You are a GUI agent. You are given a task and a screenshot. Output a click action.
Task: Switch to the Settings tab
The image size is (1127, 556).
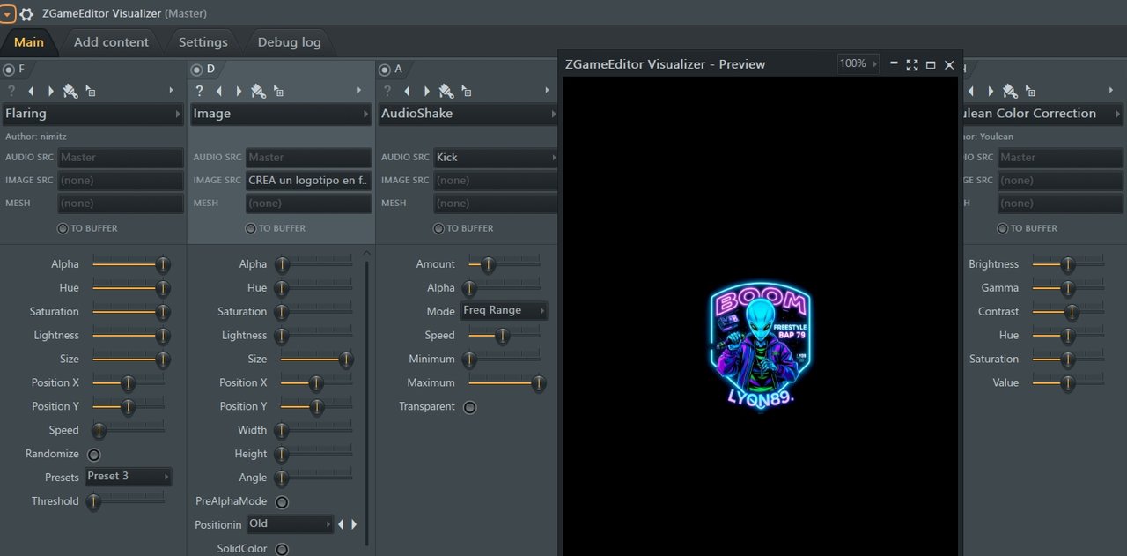pyautogui.click(x=203, y=42)
